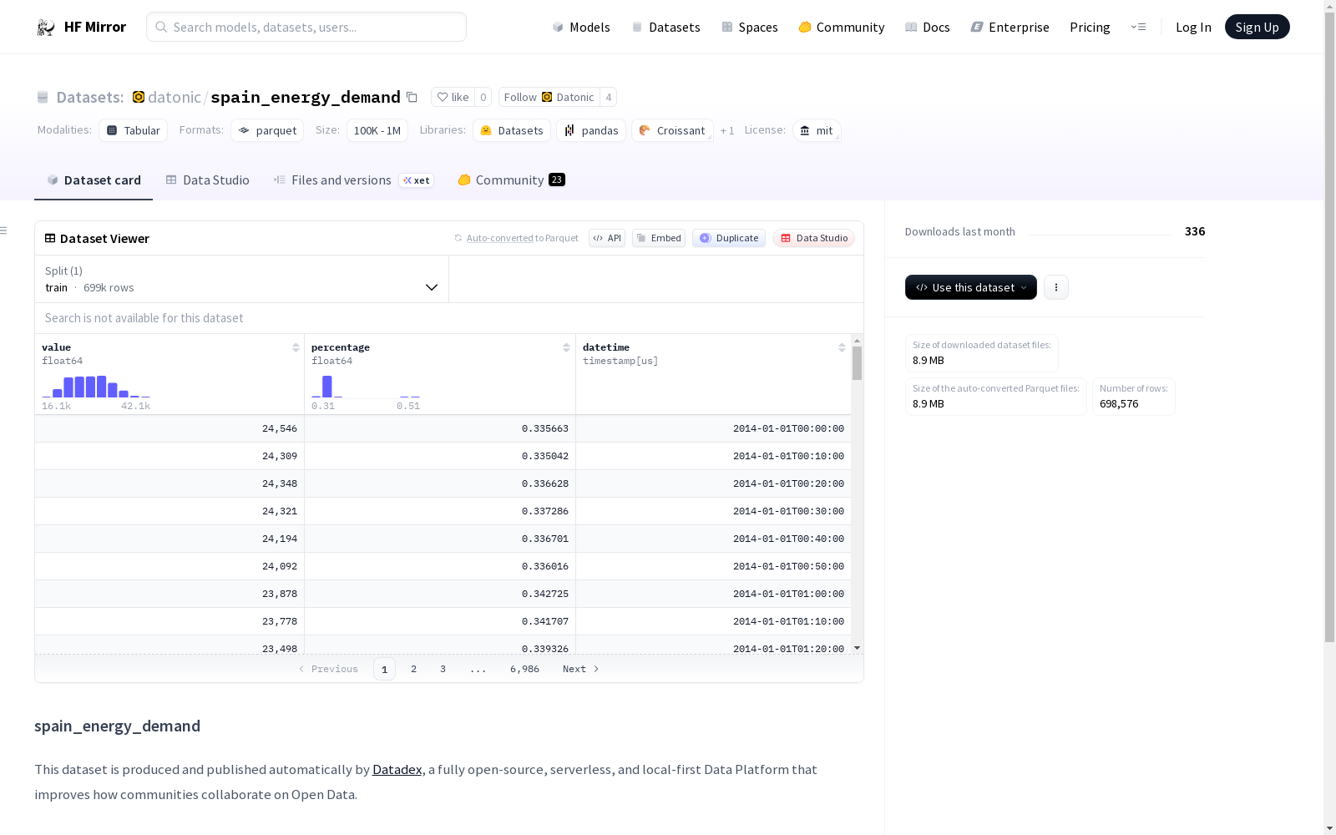Open the Use this dataset dropdown
Viewport: 1336px width, 835px height.
point(971,287)
